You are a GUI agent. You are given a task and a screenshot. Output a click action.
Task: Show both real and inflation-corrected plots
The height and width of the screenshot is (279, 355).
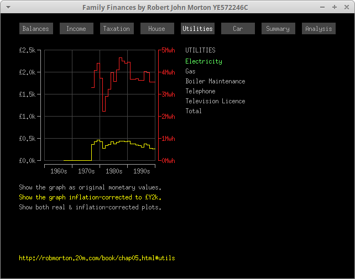click(90, 207)
